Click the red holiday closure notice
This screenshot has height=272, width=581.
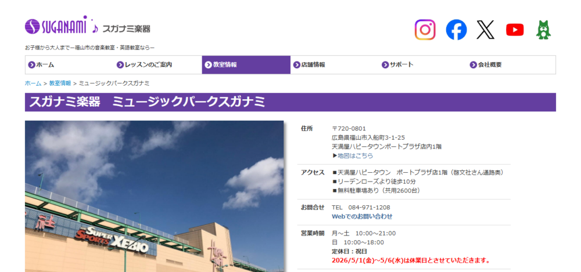[411, 260]
